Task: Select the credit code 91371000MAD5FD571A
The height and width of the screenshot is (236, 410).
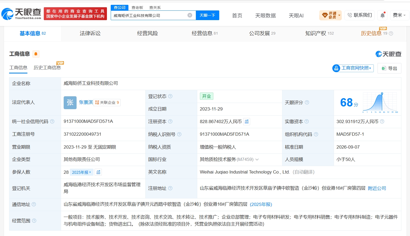Action: pos(88,121)
